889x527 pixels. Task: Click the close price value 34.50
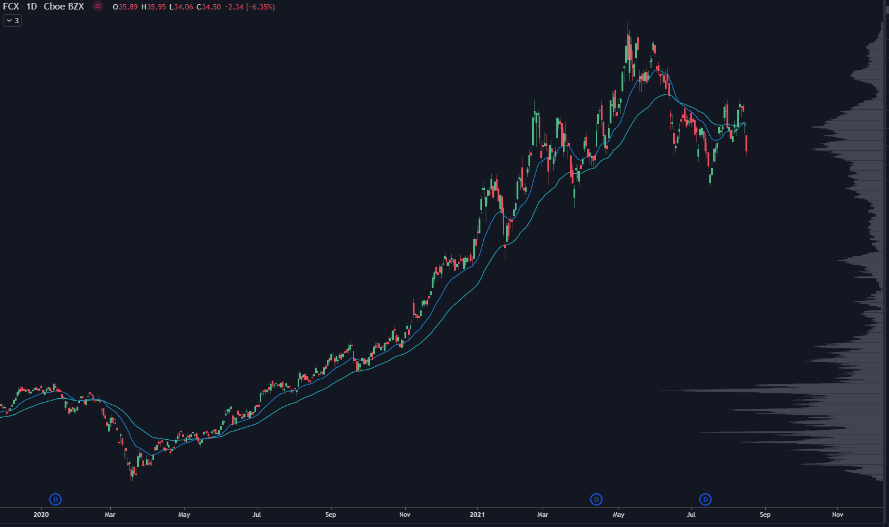point(212,7)
